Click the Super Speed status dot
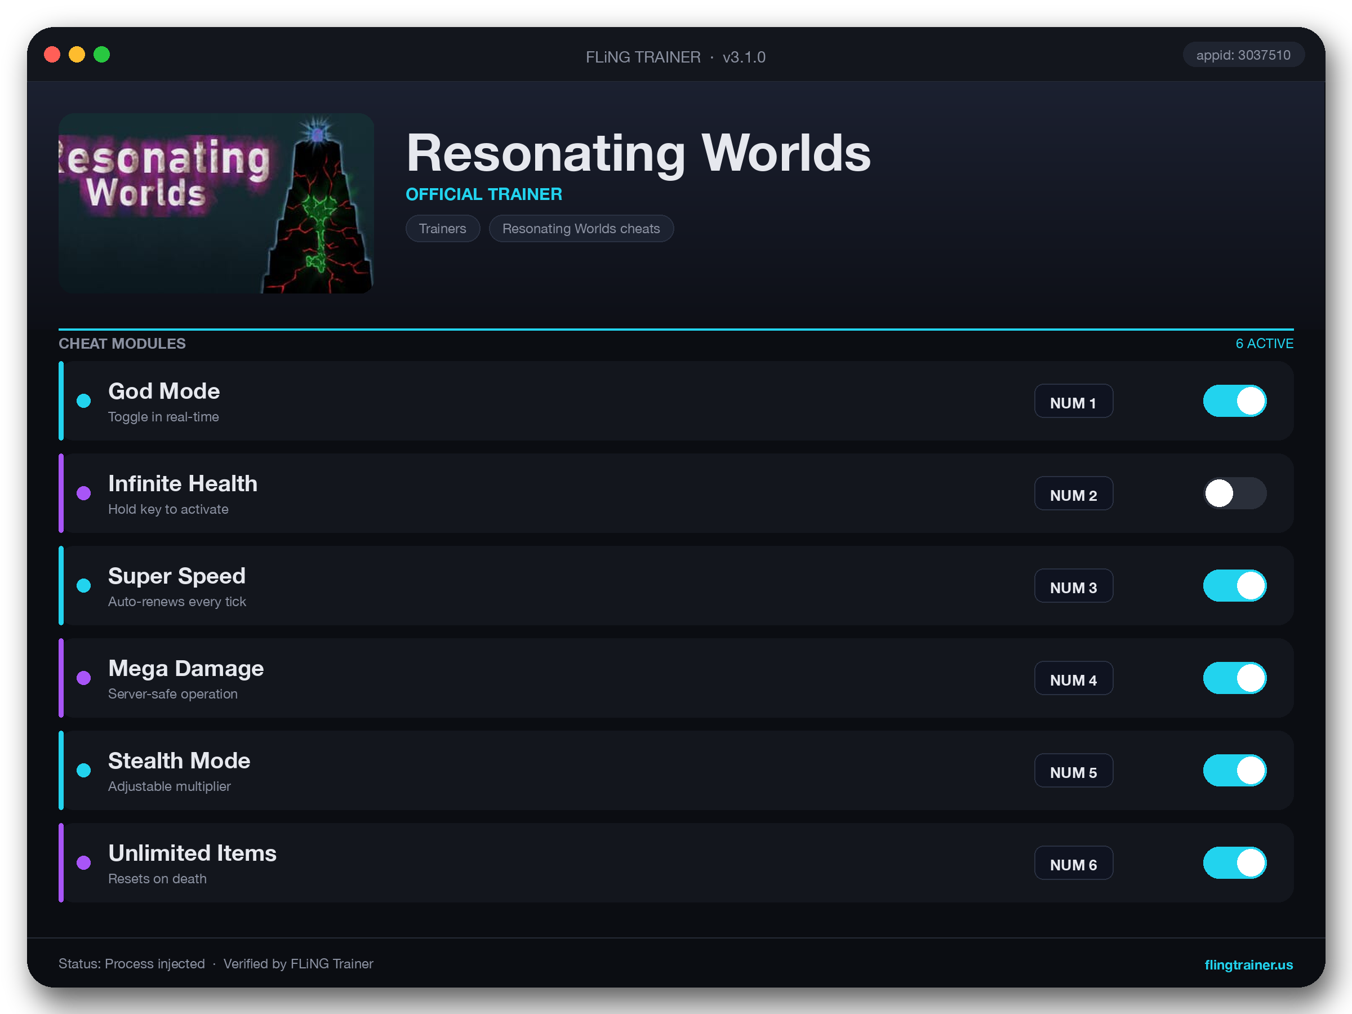 tap(84, 585)
